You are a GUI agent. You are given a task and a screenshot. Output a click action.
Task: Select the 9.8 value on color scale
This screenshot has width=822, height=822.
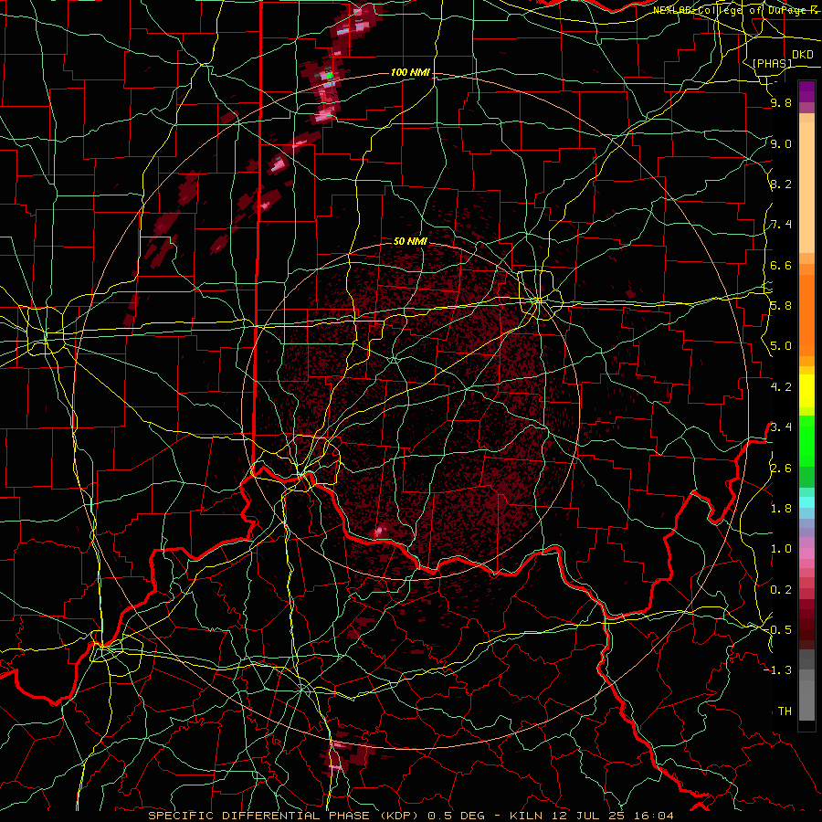pyautogui.click(x=781, y=103)
